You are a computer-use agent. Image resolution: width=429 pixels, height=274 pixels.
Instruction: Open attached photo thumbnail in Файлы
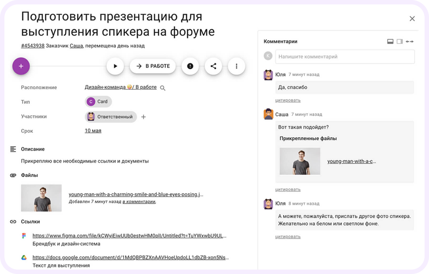(41, 198)
